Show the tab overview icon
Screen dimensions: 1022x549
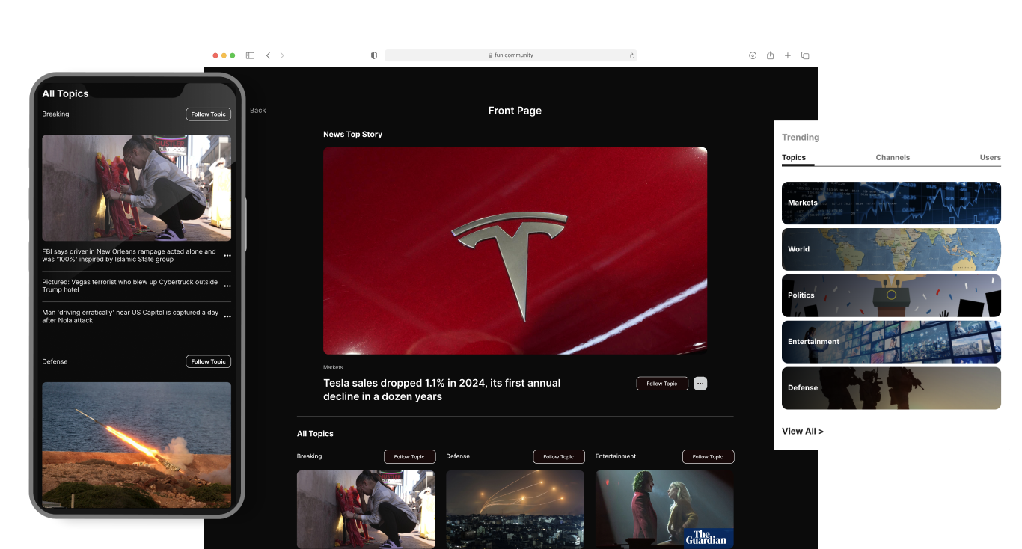click(806, 55)
